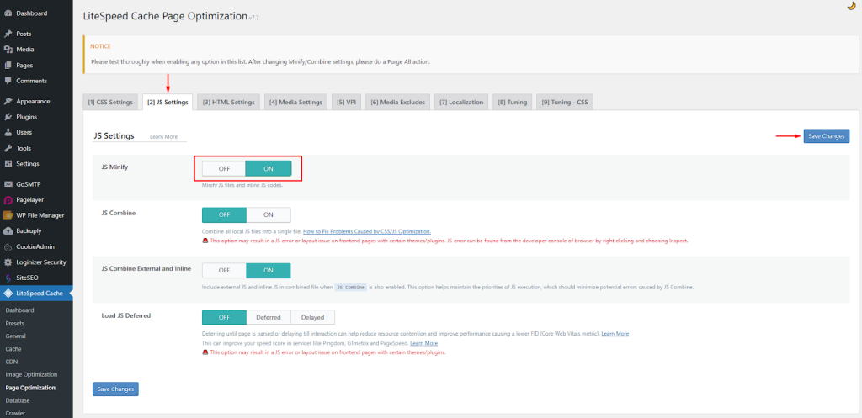The height and width of the screenshot is (418, 862).
Task: Click the Appearance paintbrush icon
Action: (x=8, y=102)
